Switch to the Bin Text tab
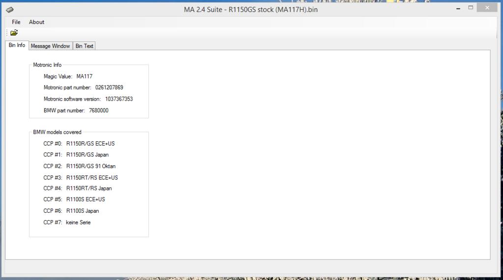 click(x=84, y=46)
